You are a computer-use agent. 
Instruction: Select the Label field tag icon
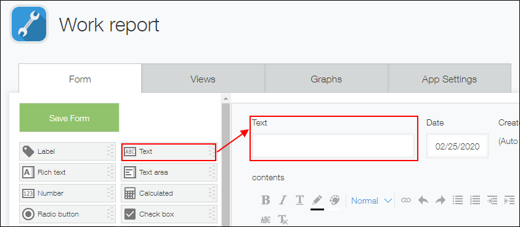(x=28, y=151)
